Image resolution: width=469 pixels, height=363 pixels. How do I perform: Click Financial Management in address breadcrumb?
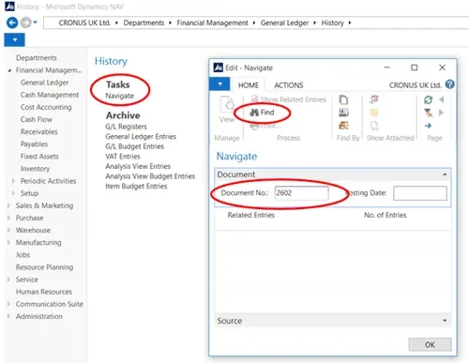point(212,23)
